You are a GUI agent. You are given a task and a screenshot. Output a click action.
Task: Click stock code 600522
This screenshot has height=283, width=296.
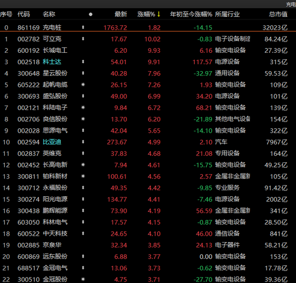29,234
